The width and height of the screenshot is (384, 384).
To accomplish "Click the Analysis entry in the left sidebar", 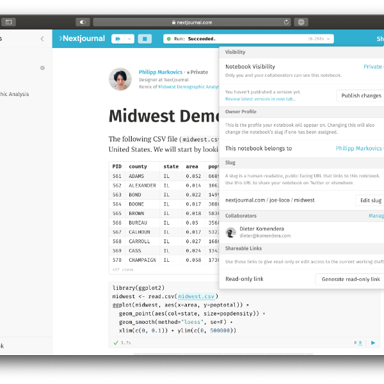I will pyautogui.click(x=15, y=94).
